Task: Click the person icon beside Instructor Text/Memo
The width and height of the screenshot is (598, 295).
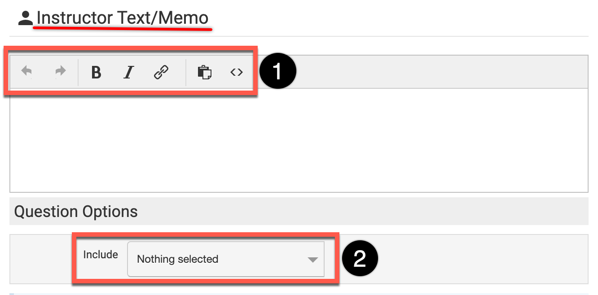Action: tap(26, 18)
